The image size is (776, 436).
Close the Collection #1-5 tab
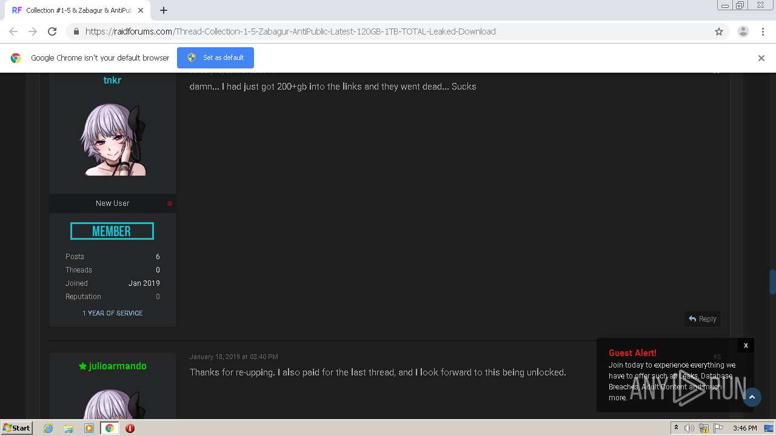141,10
